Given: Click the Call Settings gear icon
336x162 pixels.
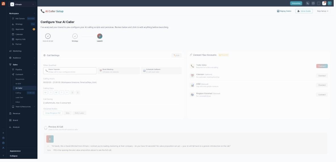Looking at the screenshot, I should pos(44,55).
